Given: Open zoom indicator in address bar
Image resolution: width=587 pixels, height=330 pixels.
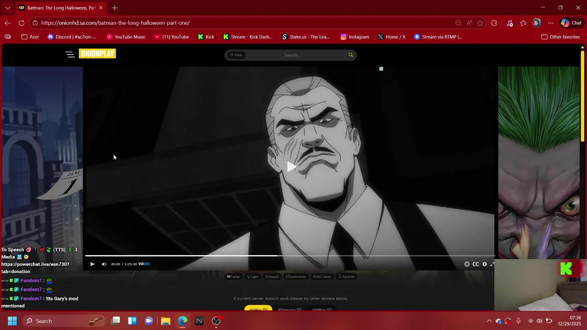Looking at the screenshot, I should tap(458, 23).
